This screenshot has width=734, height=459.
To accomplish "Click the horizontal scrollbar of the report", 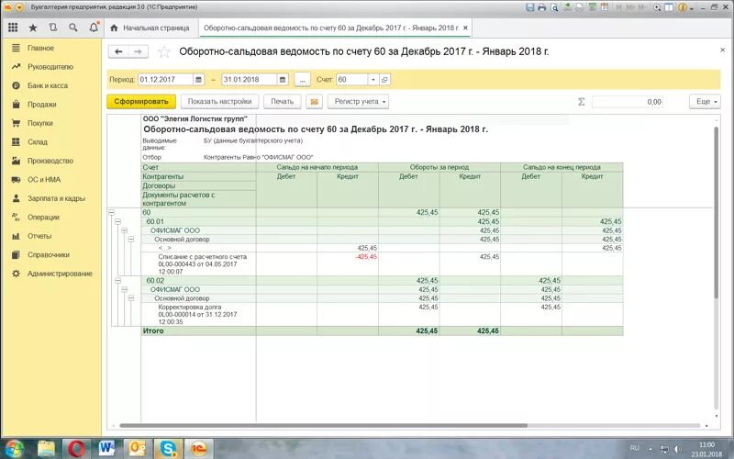I will coord(323,426).
